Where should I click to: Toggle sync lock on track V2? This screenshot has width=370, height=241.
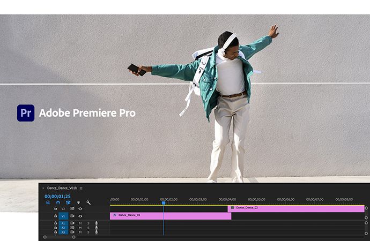click(72, 208)
